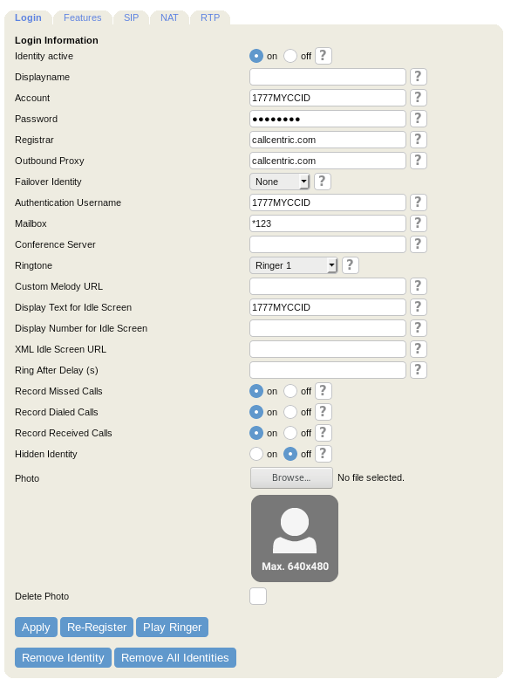Open help icon for Displayname field
This screenshot has width=511, height=686.
point(418,77)
